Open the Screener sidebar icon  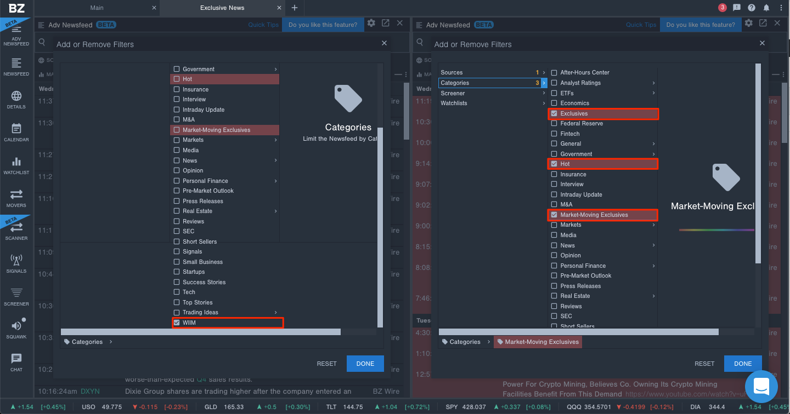pos(16,297)
